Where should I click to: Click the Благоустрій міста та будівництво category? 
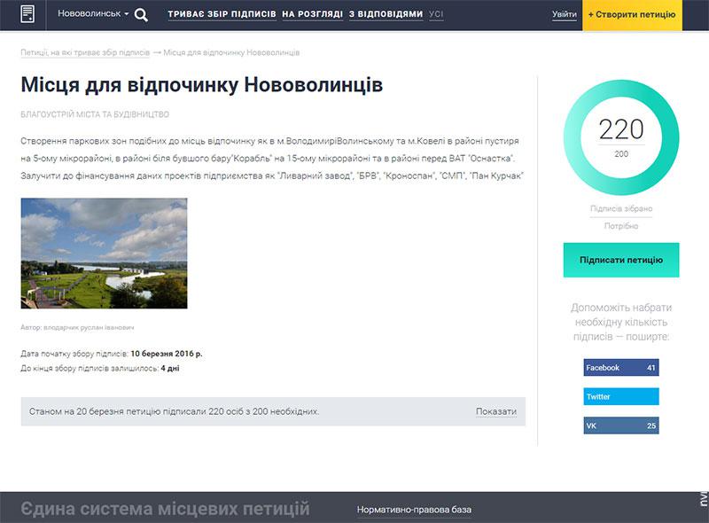(95, 114)
